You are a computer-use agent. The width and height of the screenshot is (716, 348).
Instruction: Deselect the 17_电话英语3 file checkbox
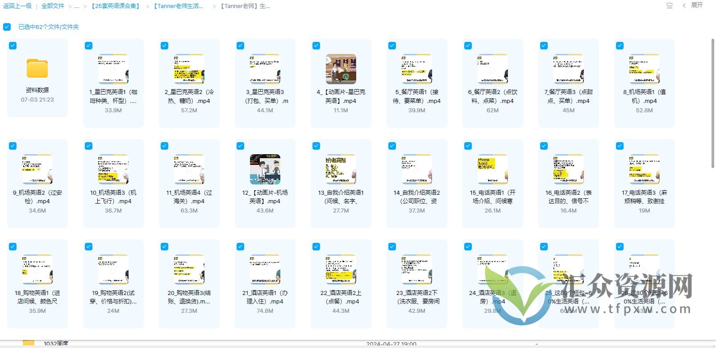pyautogui.click(x=620, y=146)
